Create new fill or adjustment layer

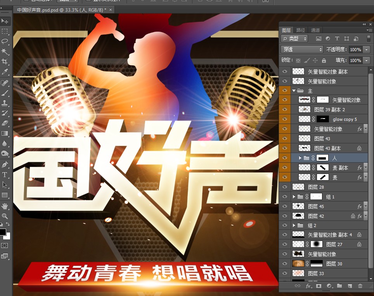point(329,286)
